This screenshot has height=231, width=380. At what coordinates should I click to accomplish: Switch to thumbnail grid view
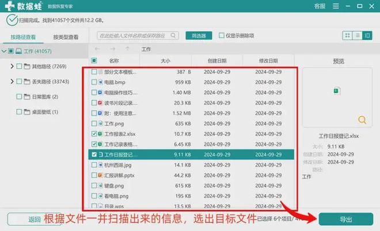pyautogui.click(x=348, y=36)
